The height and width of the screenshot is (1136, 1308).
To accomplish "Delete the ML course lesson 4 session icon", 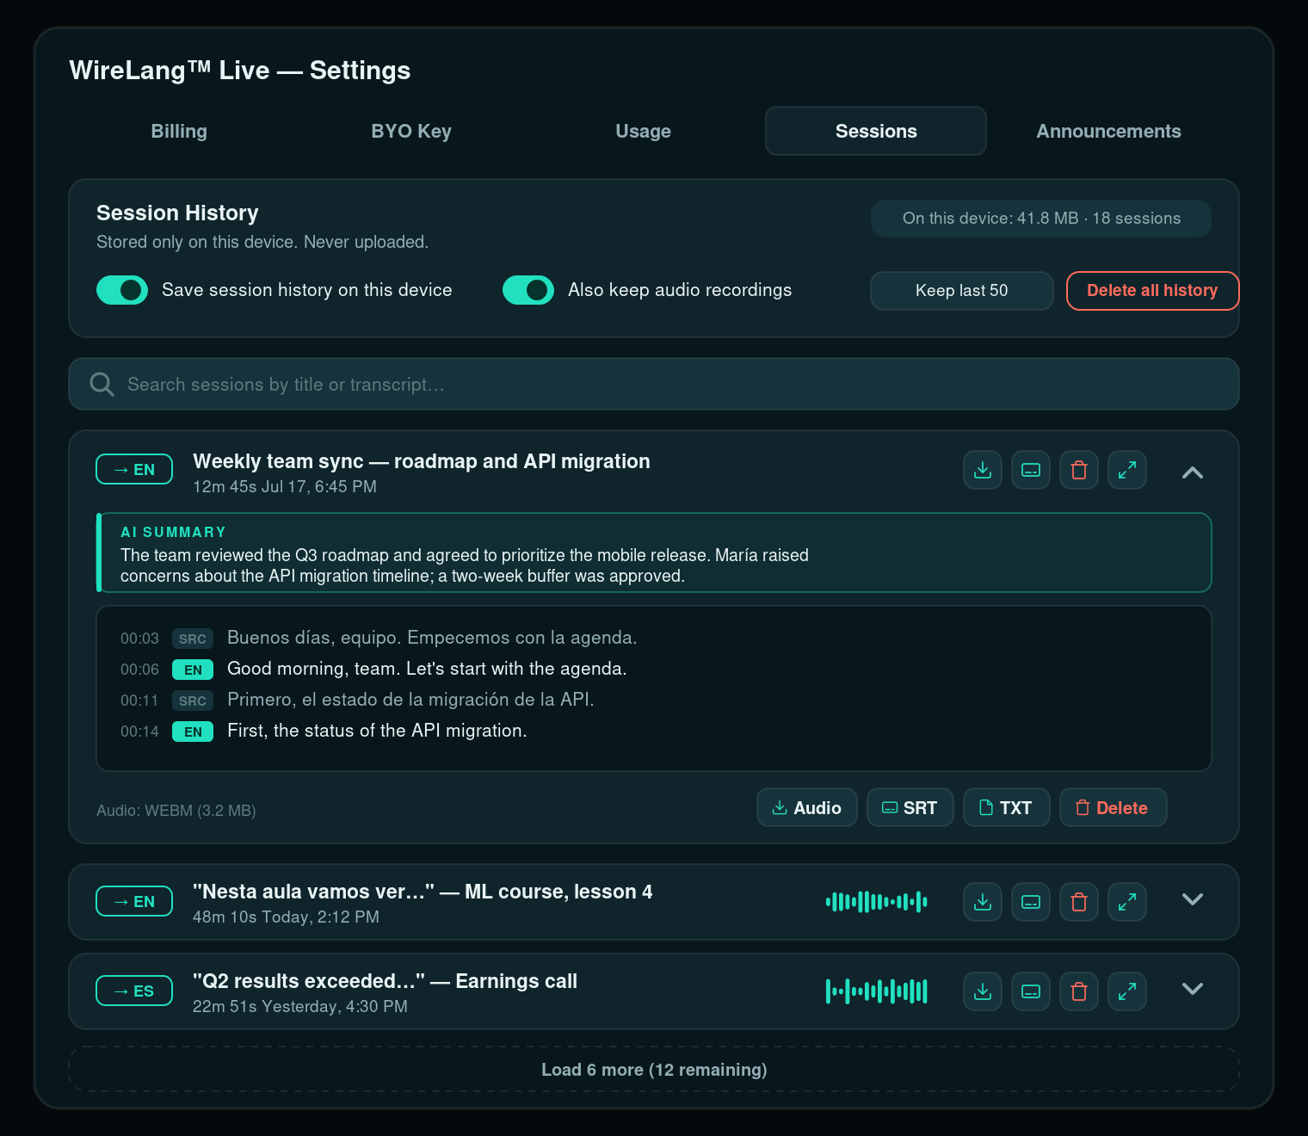I will pyautogui.click(x=1079, y=902).
